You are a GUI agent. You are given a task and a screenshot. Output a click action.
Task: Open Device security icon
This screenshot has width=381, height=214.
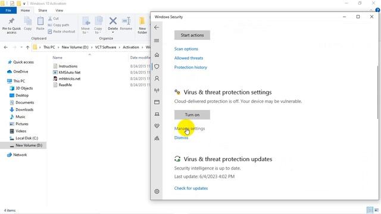pos(157,114)
